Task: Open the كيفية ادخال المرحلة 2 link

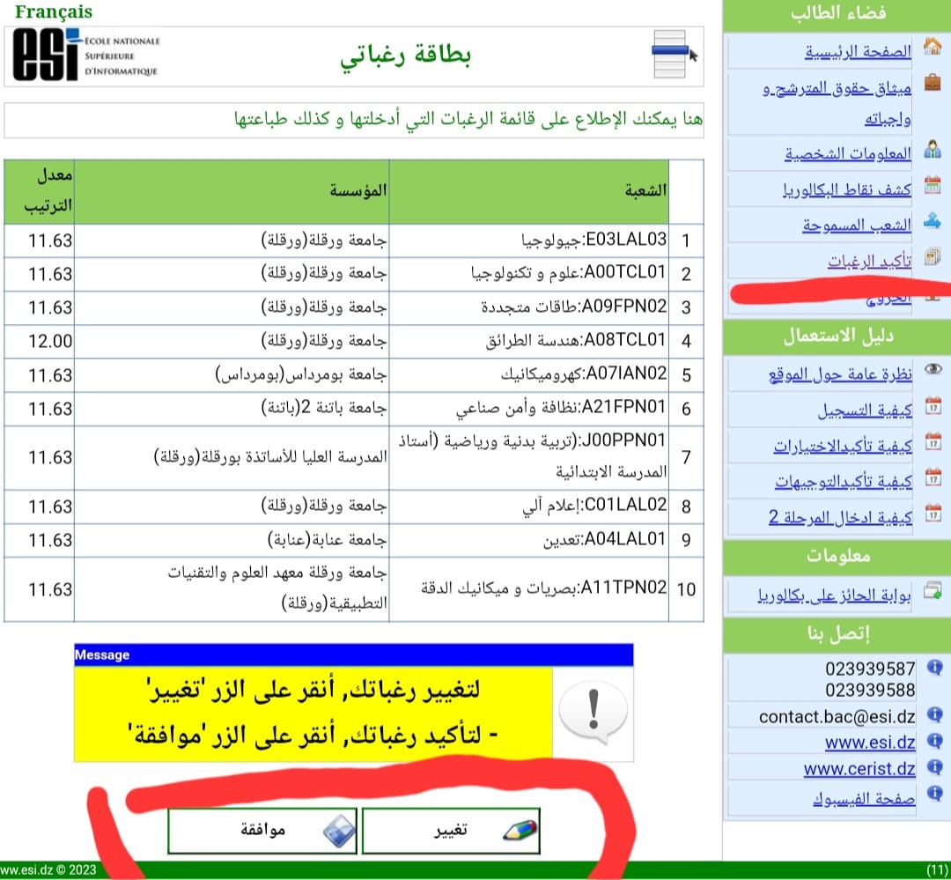Action: pos(840,517)
